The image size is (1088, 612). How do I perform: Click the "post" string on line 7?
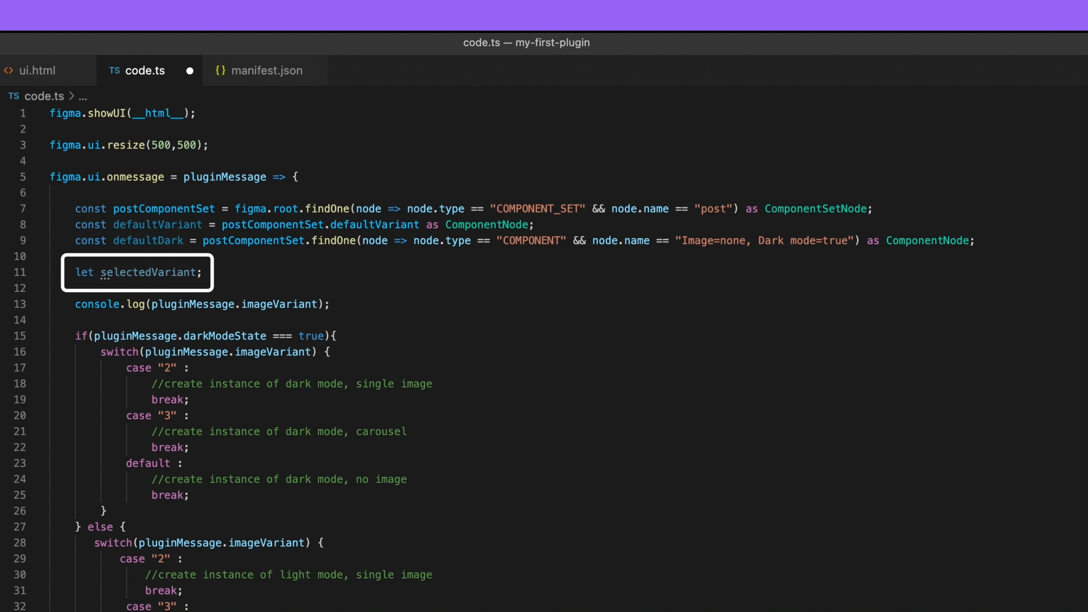(x=713, y=209)
